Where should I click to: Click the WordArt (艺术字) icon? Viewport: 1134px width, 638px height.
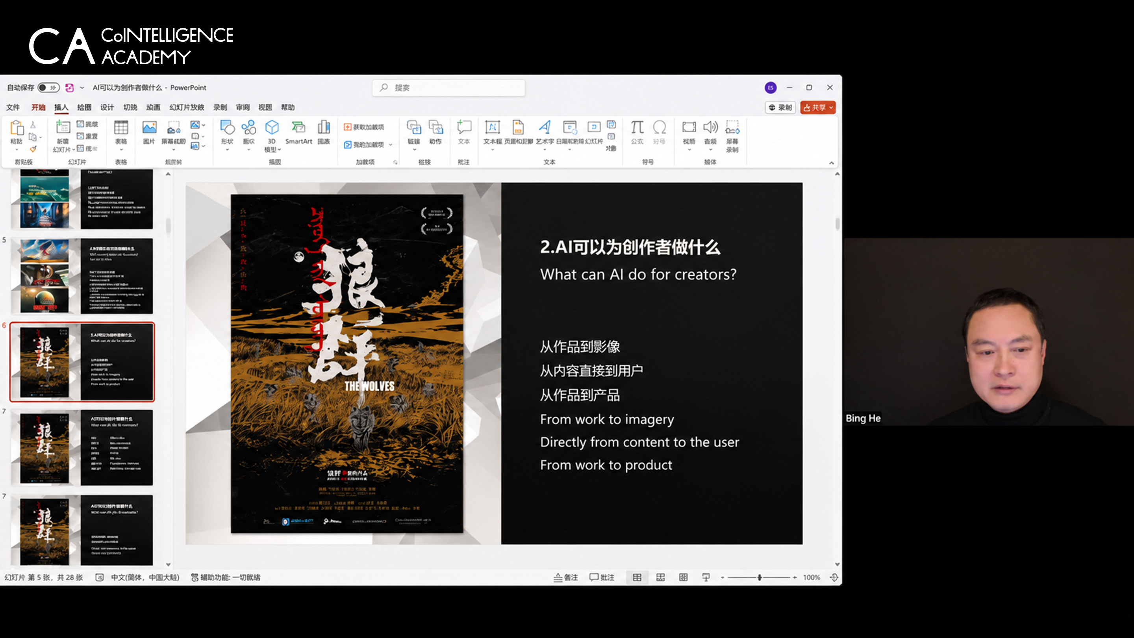545,128
